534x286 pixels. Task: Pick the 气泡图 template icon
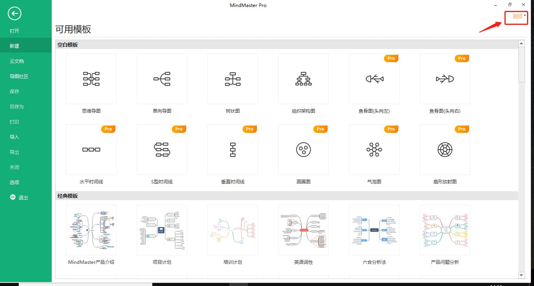(x=374, y=150)
